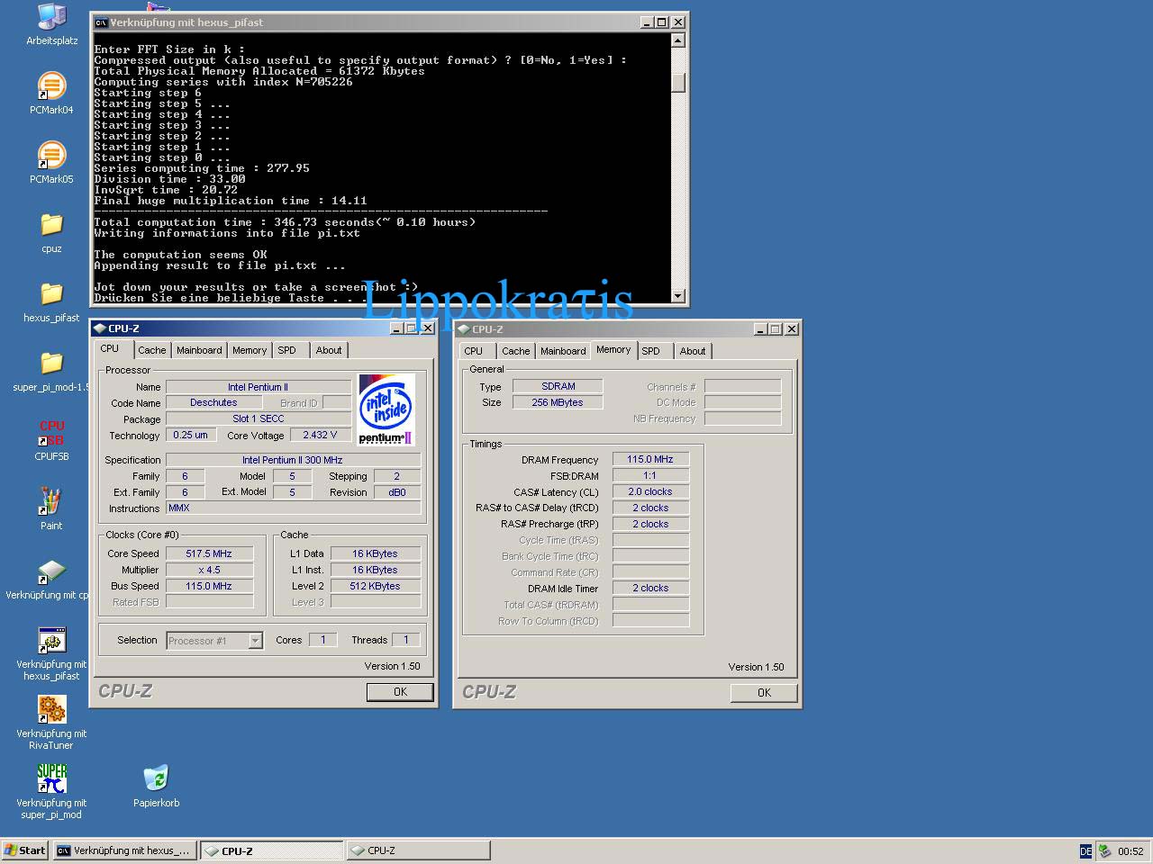Viewport: 1153px width, 864px height.
Task: Click the Deschutes code name field
Action: coord(213,402)
